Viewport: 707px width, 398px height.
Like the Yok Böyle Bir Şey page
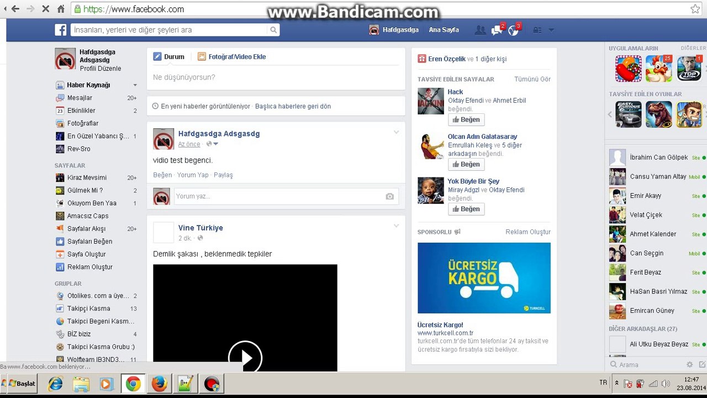pos(466,209)
